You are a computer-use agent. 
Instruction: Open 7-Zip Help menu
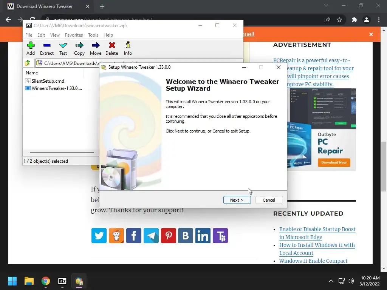coord(108,35)
